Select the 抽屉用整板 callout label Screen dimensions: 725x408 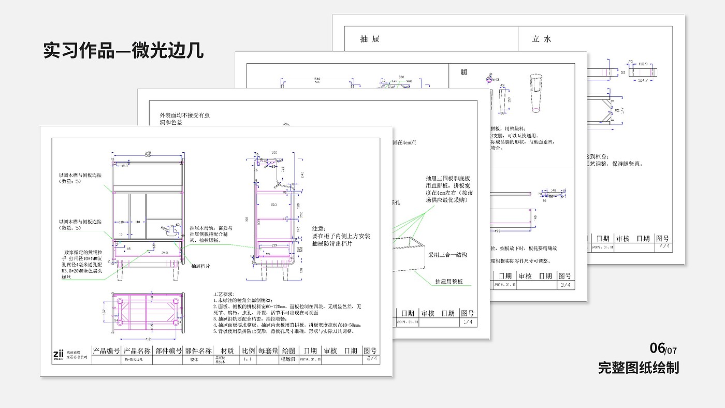[x=448, y=282]
